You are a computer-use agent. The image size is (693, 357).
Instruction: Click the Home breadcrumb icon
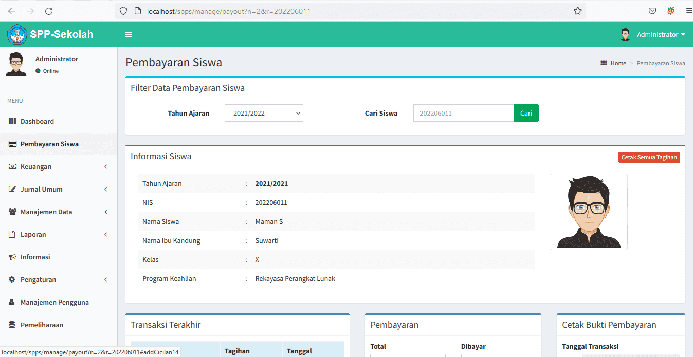(x=604, y=63)
